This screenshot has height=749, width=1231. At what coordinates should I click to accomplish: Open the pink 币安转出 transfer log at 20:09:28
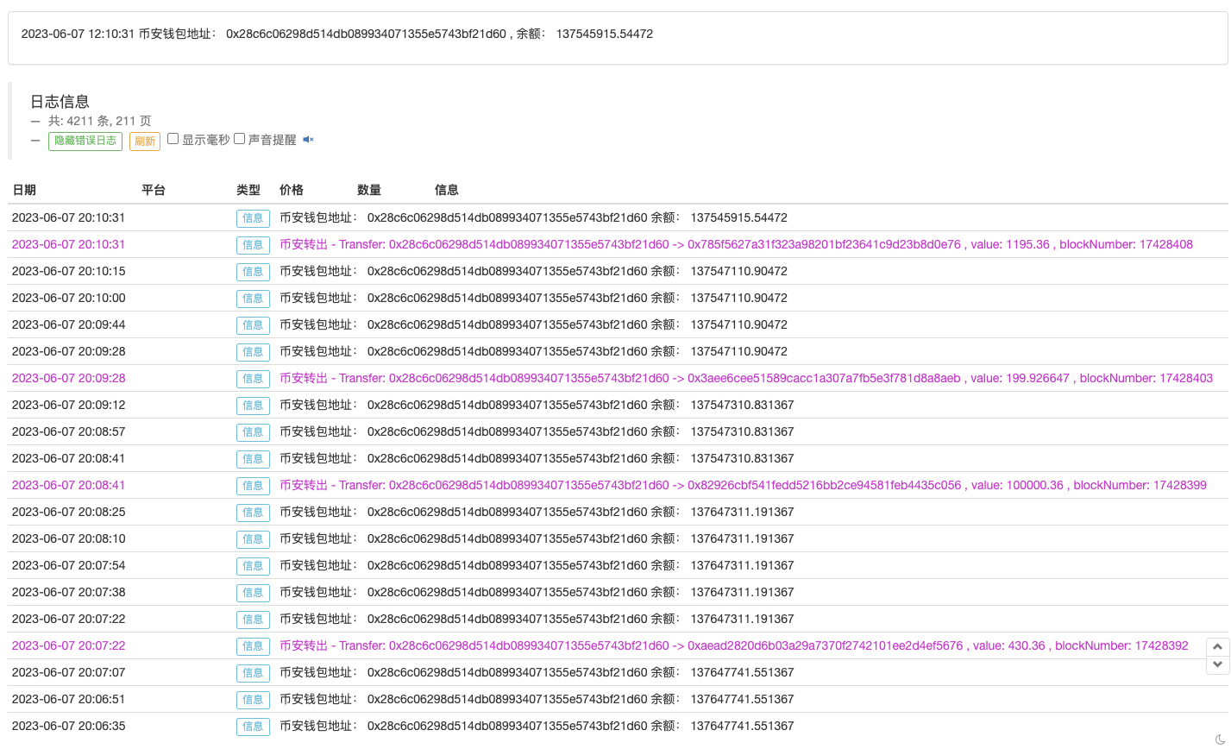pyautogui.click(x=746, y=378)
